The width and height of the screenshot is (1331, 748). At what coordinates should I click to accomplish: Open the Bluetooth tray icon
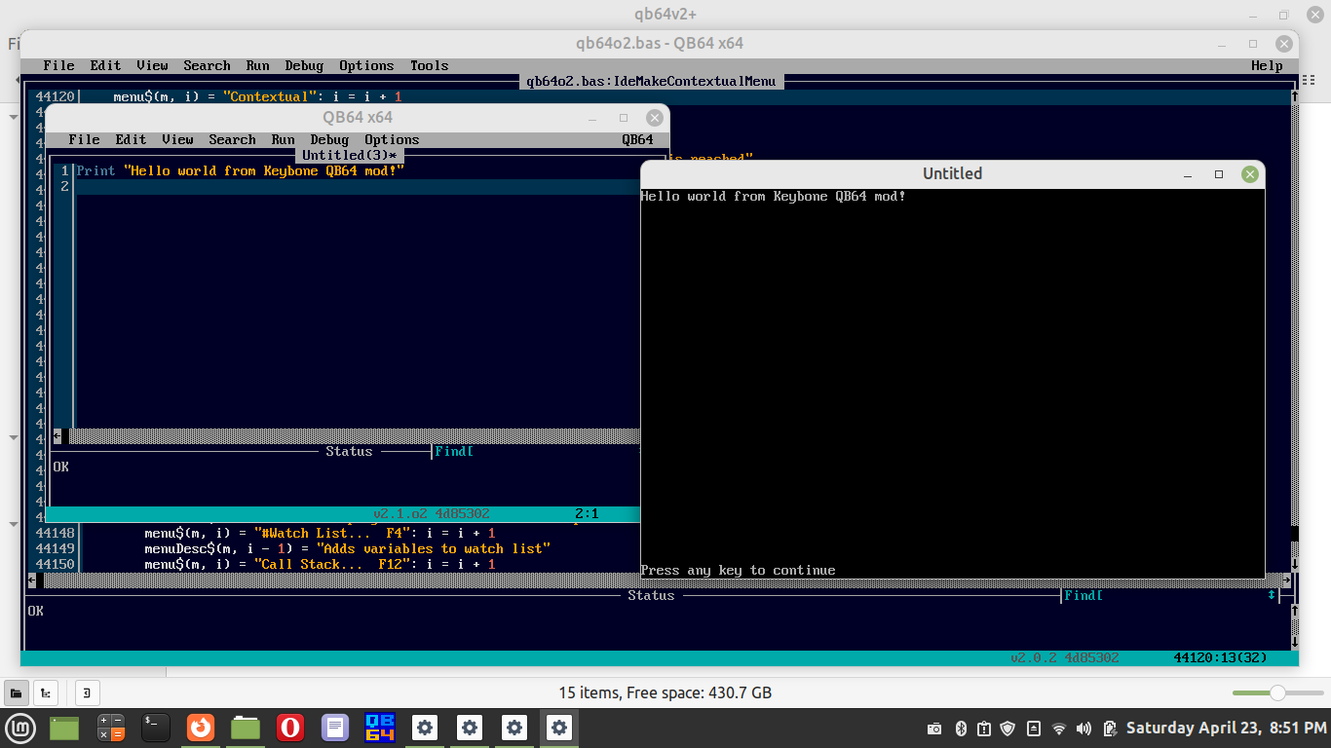pos(960,729)
